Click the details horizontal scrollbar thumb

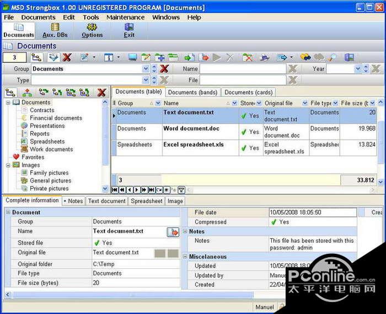click(133, 295)
